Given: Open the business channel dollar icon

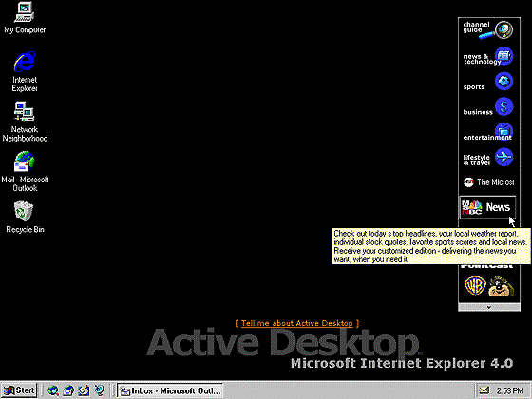Looking at the screenshot, I should (x=503, y=106).
